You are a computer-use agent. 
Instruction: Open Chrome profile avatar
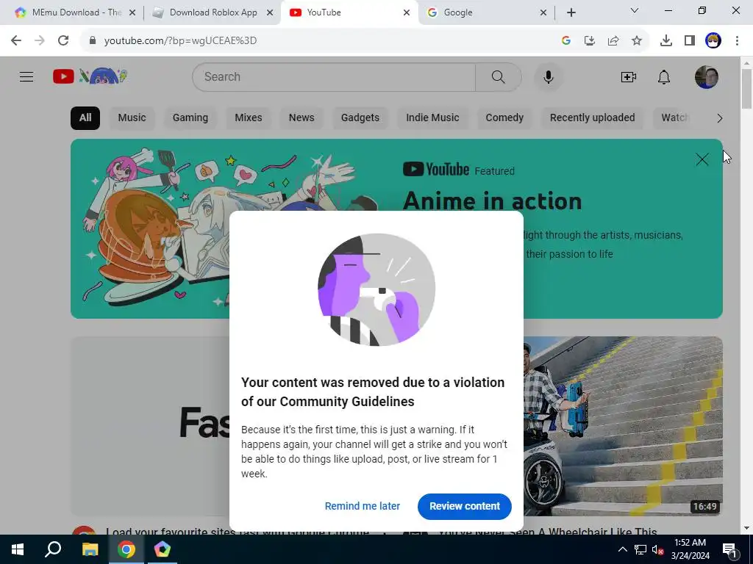[713, 40]
